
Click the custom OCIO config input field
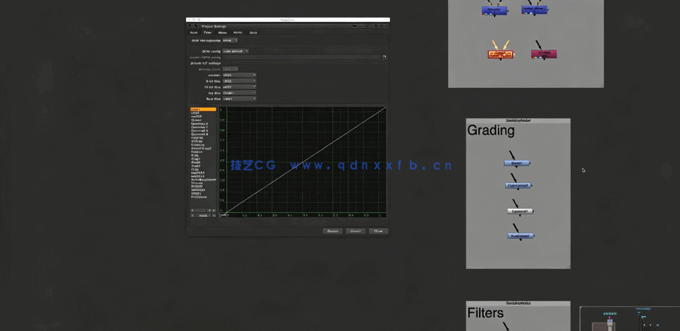[x=302, y=58]
